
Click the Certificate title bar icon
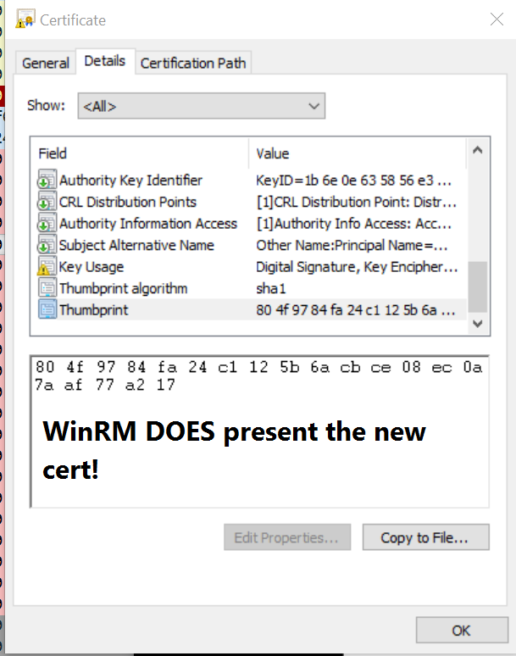pyautogui.click(x=26, y=19)
